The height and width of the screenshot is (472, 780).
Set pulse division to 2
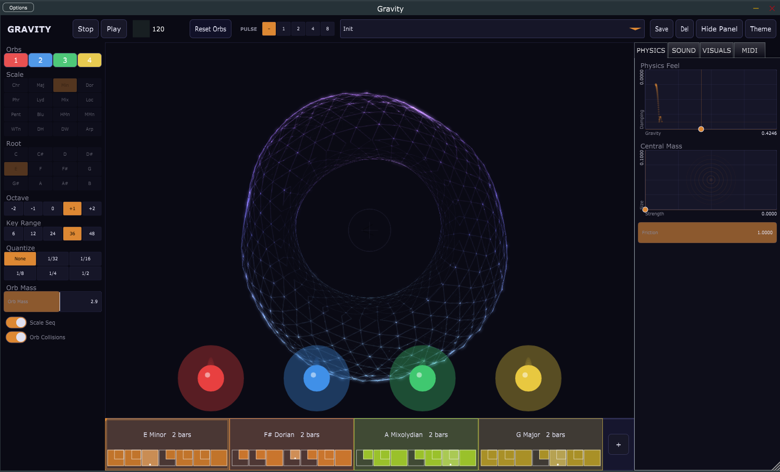[x=298, y=29]
